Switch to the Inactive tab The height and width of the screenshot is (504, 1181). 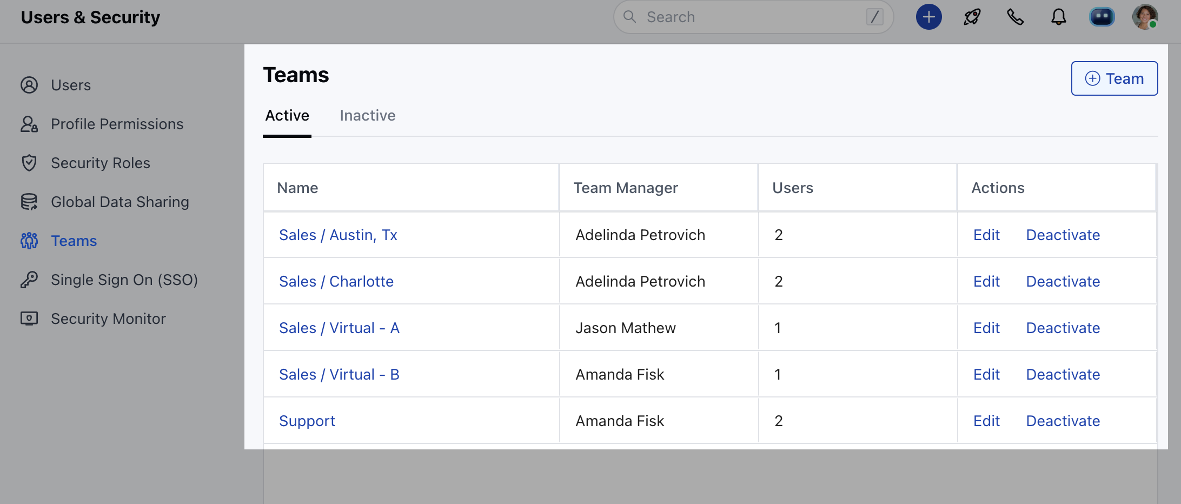click(368, 115)
